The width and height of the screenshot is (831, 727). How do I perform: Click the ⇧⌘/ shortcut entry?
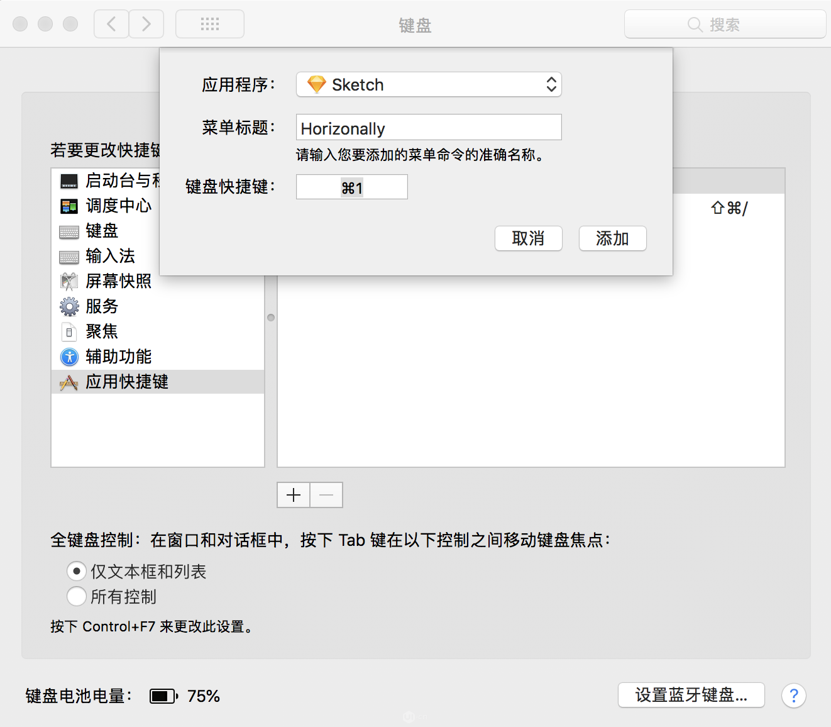[729, 208]
